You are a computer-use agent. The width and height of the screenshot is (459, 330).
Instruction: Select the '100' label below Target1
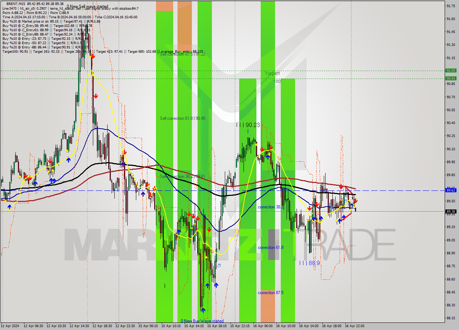pyautogui.click(x=277, y=81)
